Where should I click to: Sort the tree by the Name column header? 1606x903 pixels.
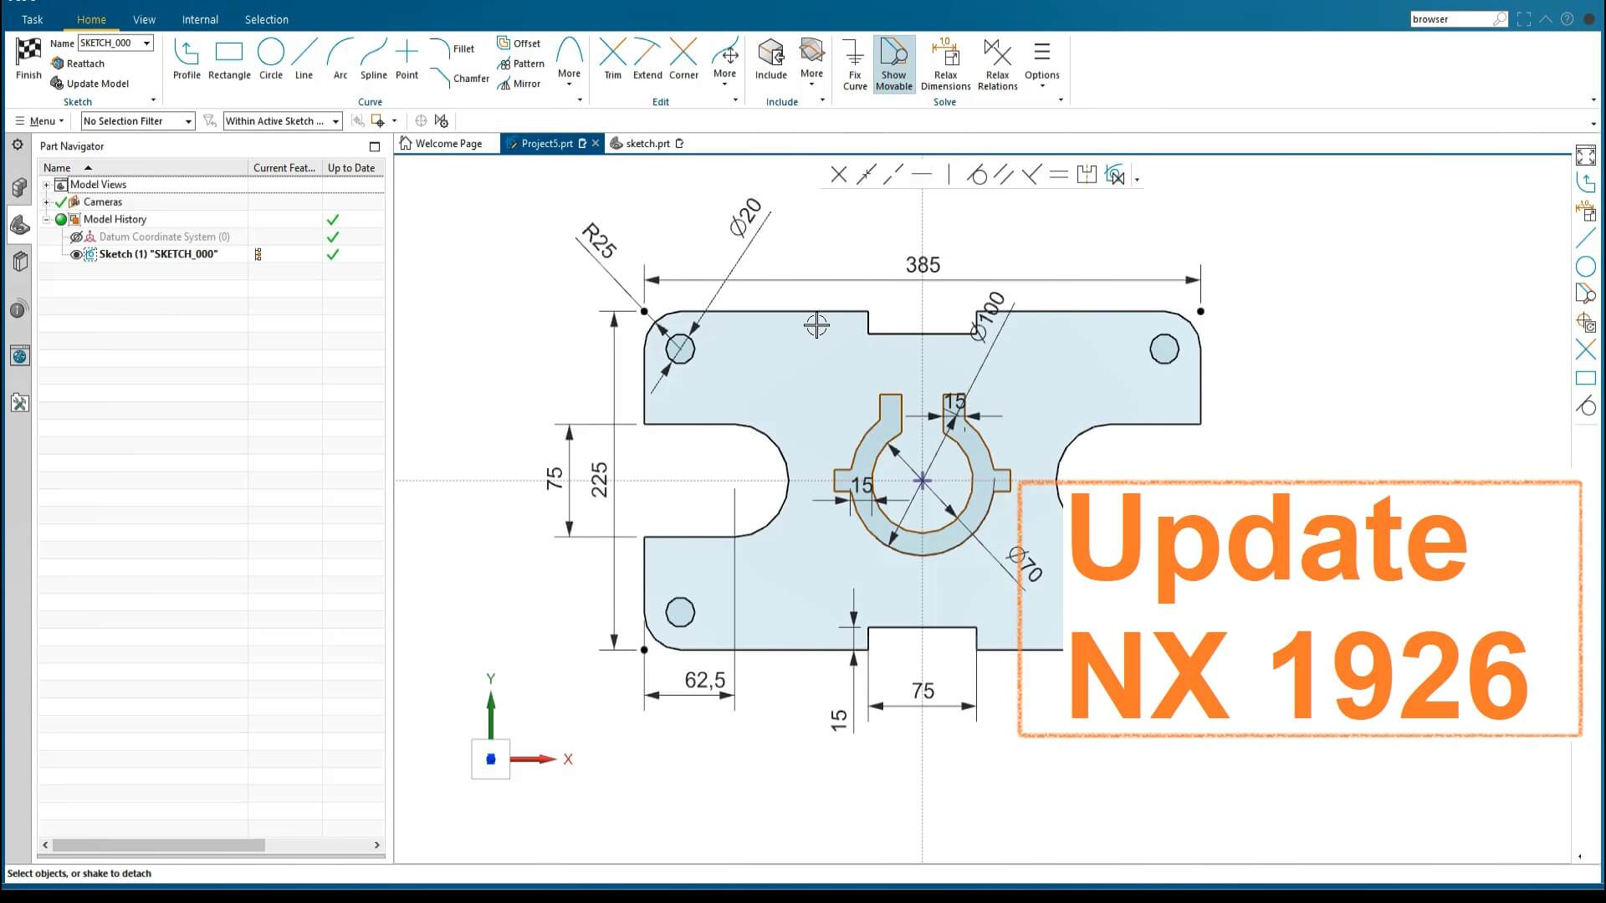click(143, 168)
